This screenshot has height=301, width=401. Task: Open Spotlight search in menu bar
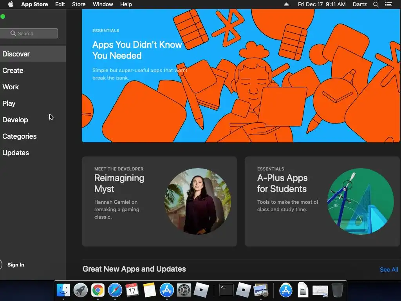pos(376,4)
